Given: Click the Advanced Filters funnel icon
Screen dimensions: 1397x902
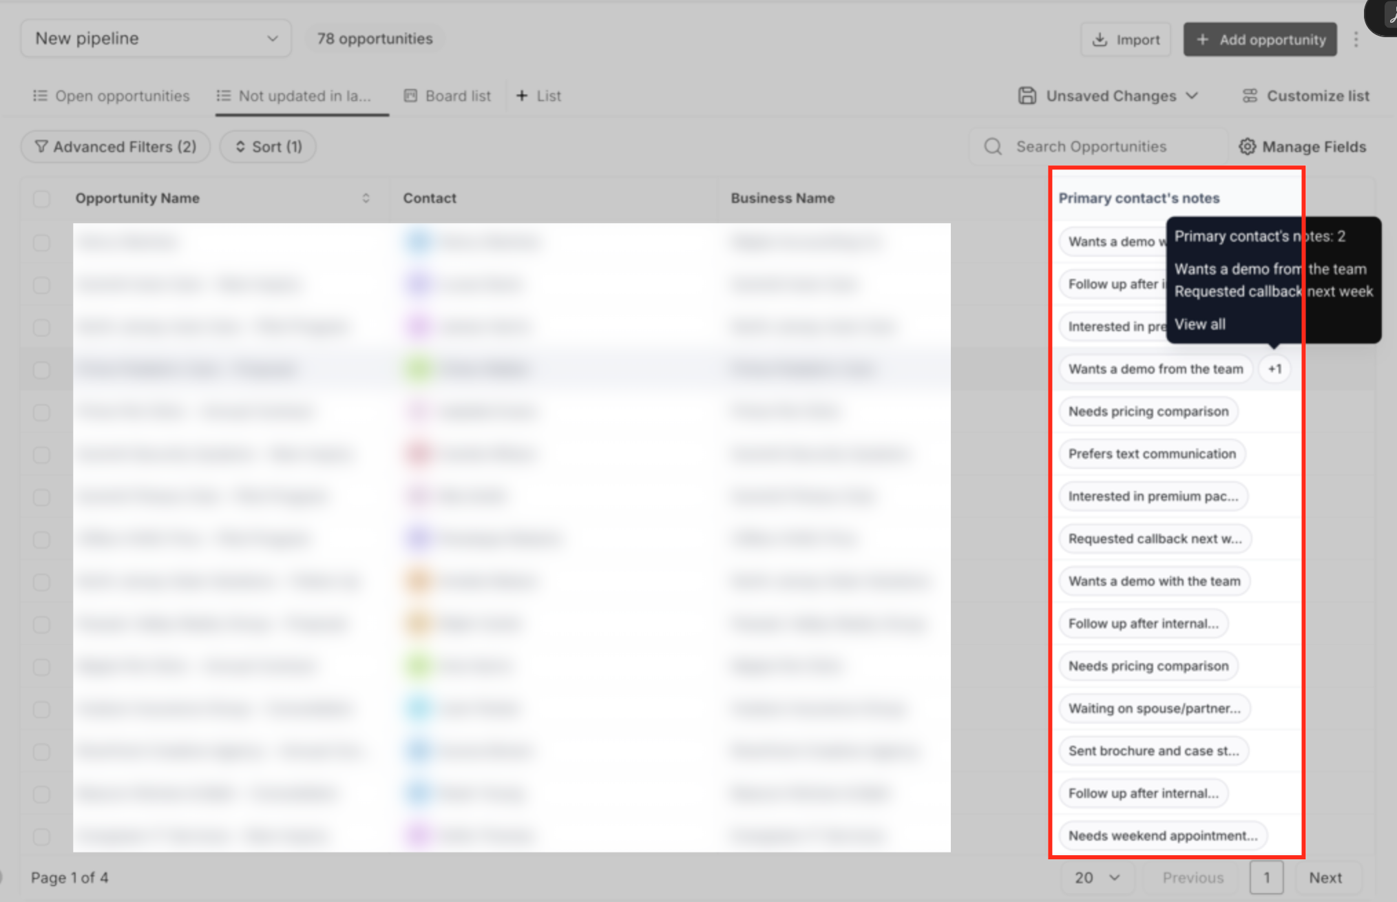Looking at the screenshot, I should pyautogui.click(x=41, y=147).
